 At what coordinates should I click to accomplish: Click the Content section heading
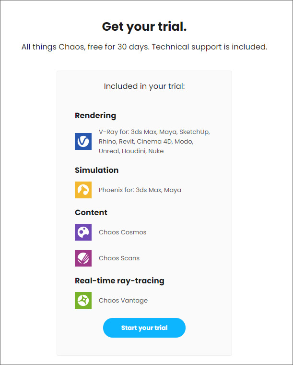91,213
